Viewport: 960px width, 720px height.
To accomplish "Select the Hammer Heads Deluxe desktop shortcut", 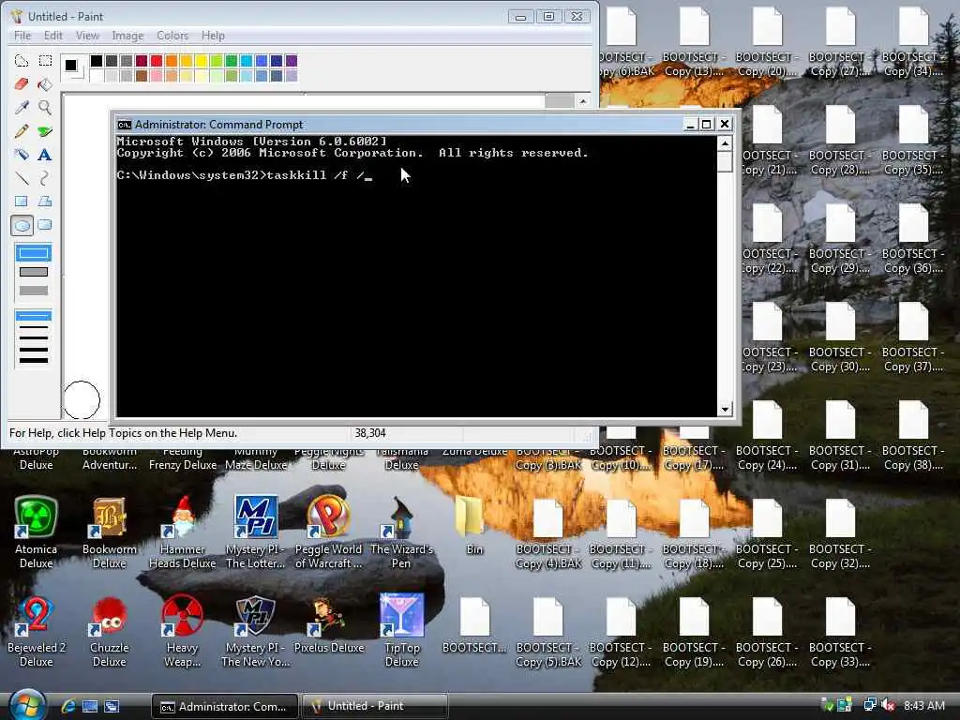I will tap(183, 532).
